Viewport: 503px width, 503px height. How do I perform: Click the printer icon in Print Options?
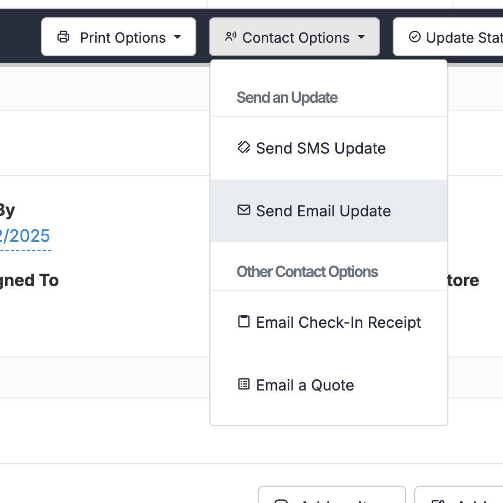pos(64,37)
